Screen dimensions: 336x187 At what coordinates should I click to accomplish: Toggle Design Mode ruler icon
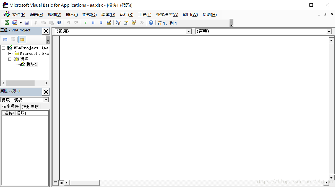pyautogui.click(x=109, y=23)
